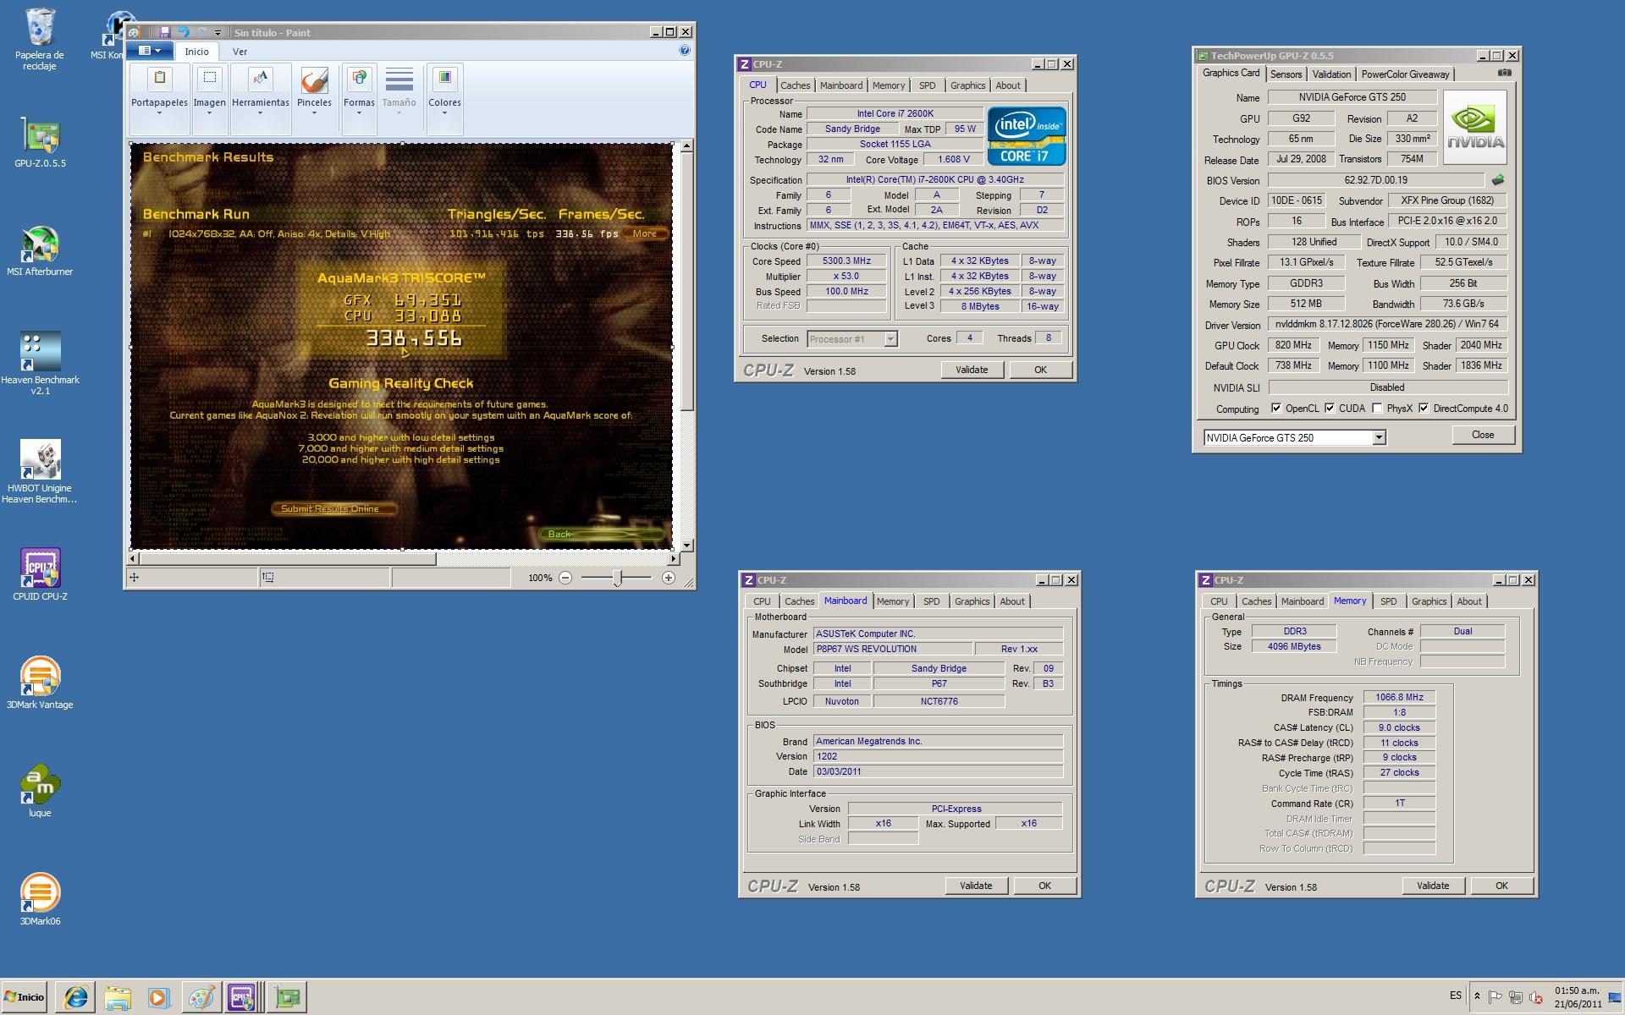Click the BIOS save chip icon in GPU-Z
This screenshot has width=1625, height=1015.
tap(1497, 180)
